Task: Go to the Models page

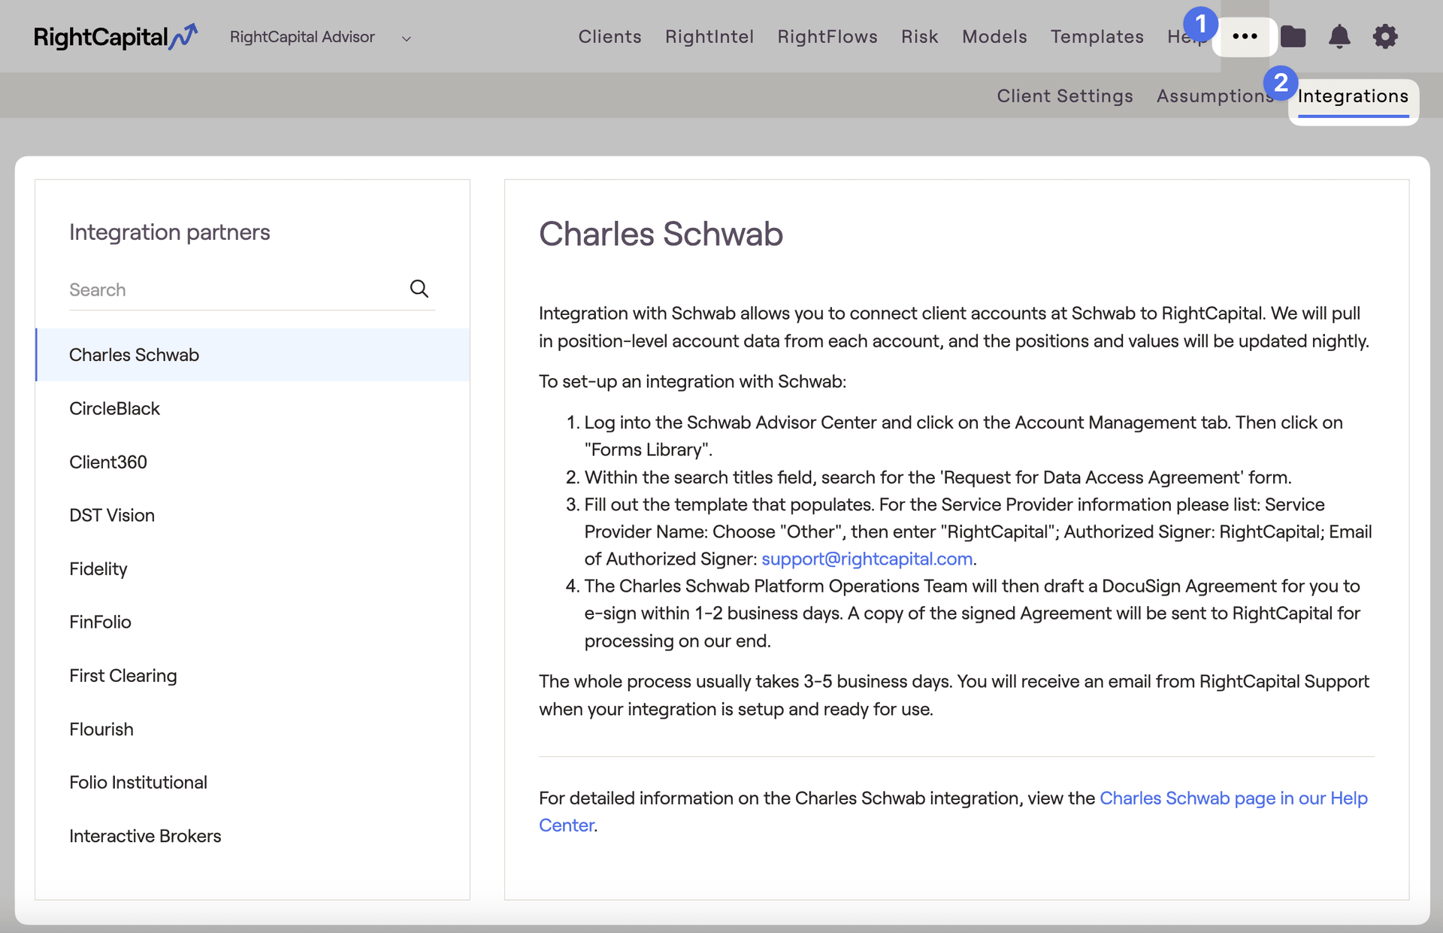Action: click(994, 37)
